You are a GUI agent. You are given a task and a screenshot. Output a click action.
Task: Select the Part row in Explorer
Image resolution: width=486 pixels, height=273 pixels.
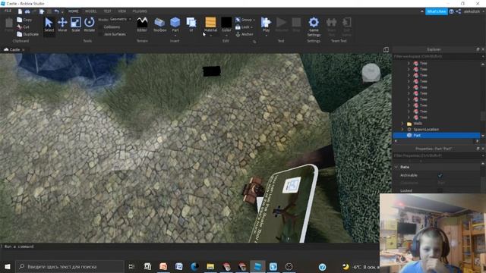coord(437,135)
